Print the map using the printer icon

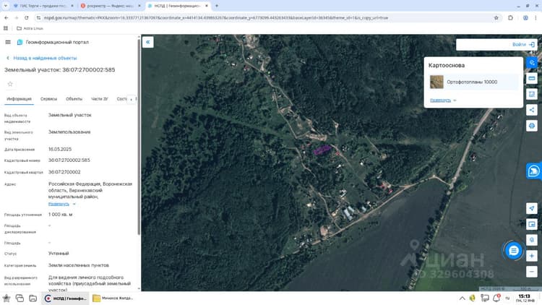[532, 126]
